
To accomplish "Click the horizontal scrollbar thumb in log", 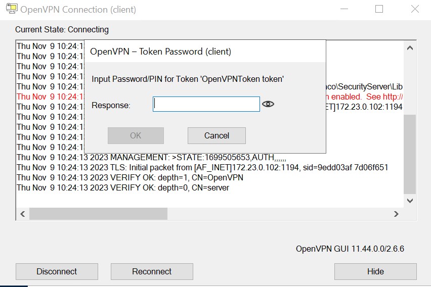I will [99, 214].
